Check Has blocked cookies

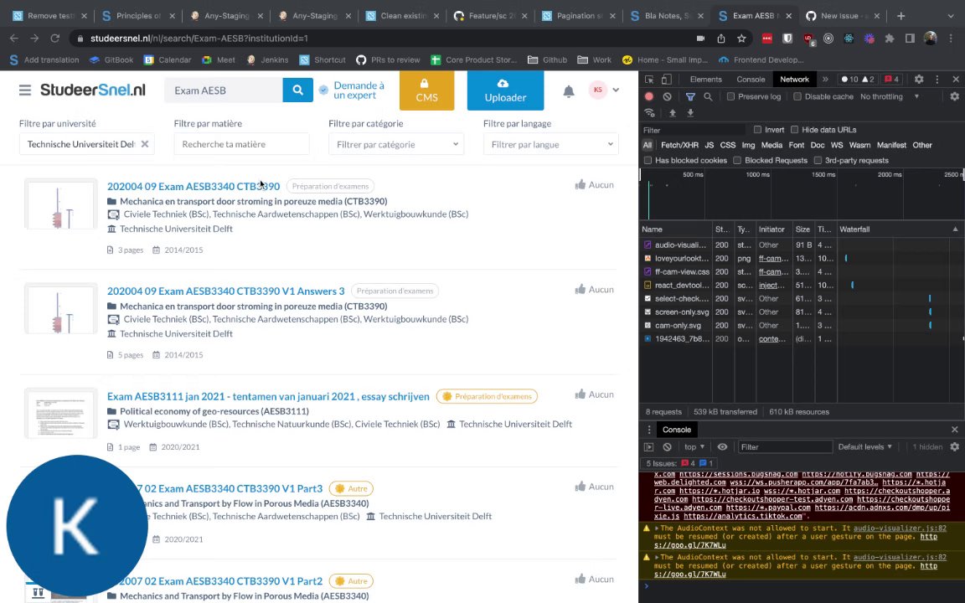coord(648,161)
